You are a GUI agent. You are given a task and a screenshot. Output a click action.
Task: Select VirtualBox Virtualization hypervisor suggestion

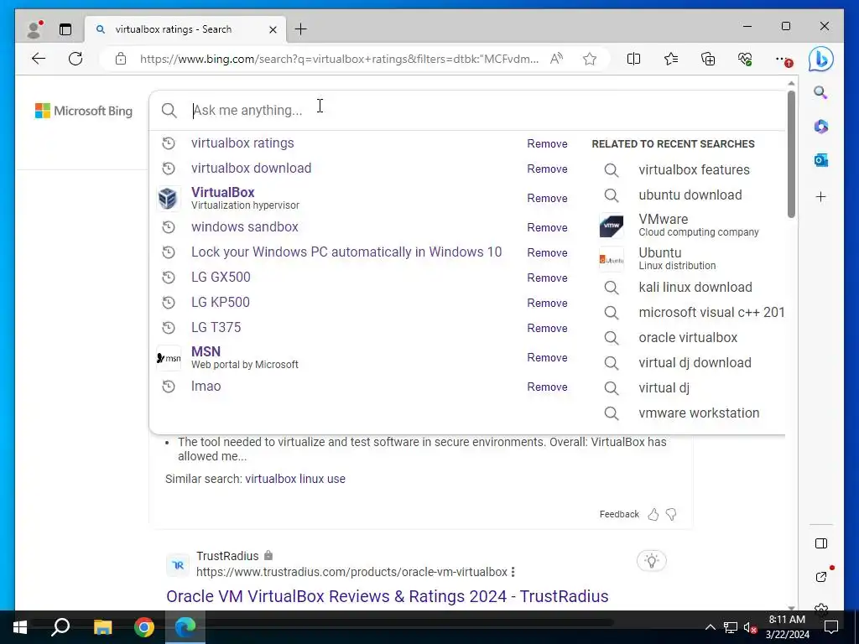(x=246, y=198)
